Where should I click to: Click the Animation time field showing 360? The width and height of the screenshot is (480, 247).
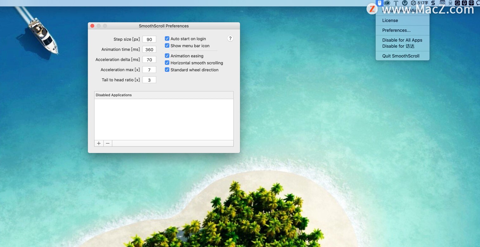pos(149,50)
